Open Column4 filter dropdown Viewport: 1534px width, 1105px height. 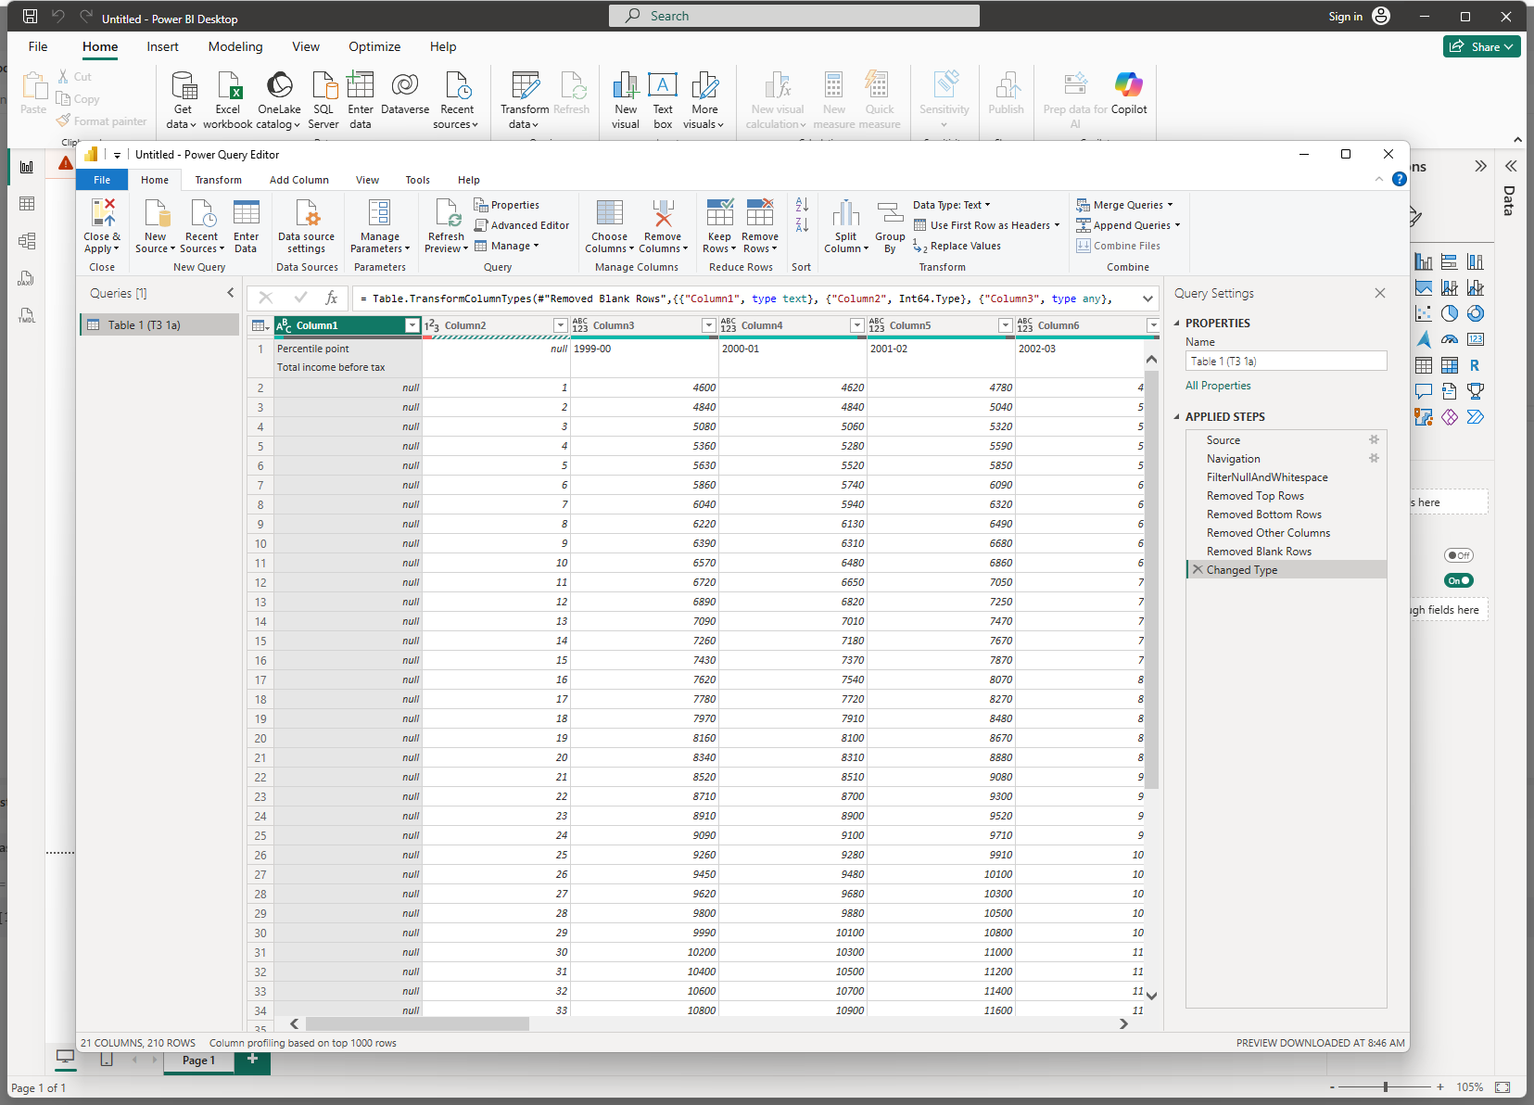point(857,325)
